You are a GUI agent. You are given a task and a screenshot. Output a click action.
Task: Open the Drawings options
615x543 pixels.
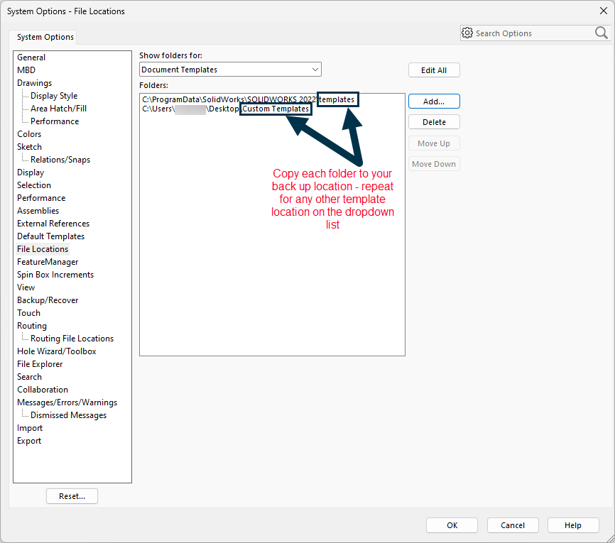point(35,83)
